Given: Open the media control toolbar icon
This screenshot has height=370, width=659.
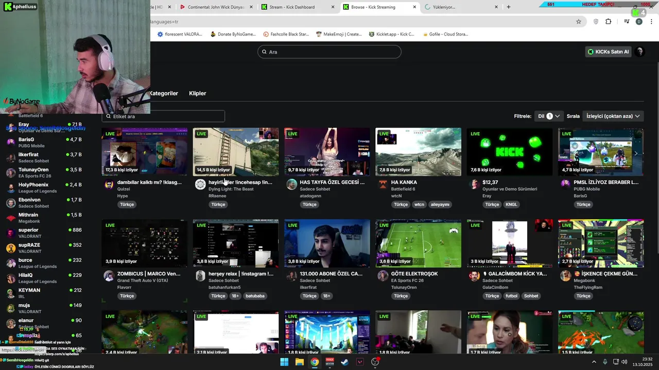Looking at the screenshot, I should tap(627, 22).
